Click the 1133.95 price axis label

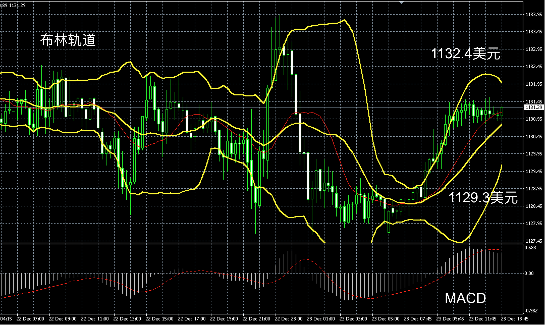click(x=534, y=15)
